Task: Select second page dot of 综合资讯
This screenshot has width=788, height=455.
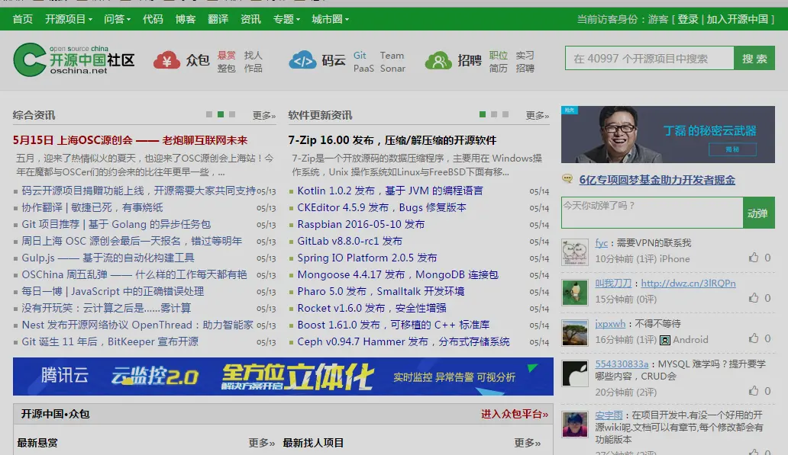Action: click(221, 114)
